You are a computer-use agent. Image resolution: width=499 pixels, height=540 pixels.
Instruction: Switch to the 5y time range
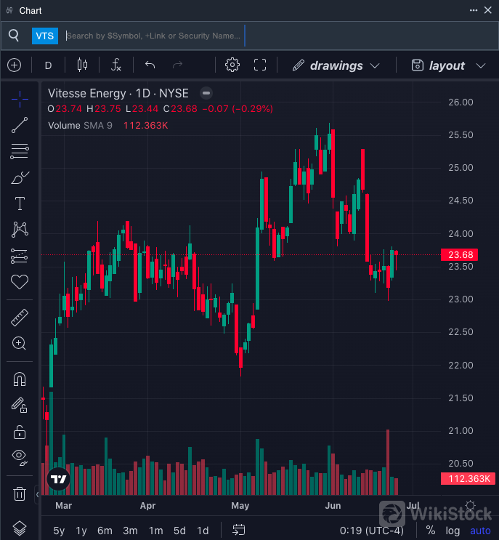(58, 531)
